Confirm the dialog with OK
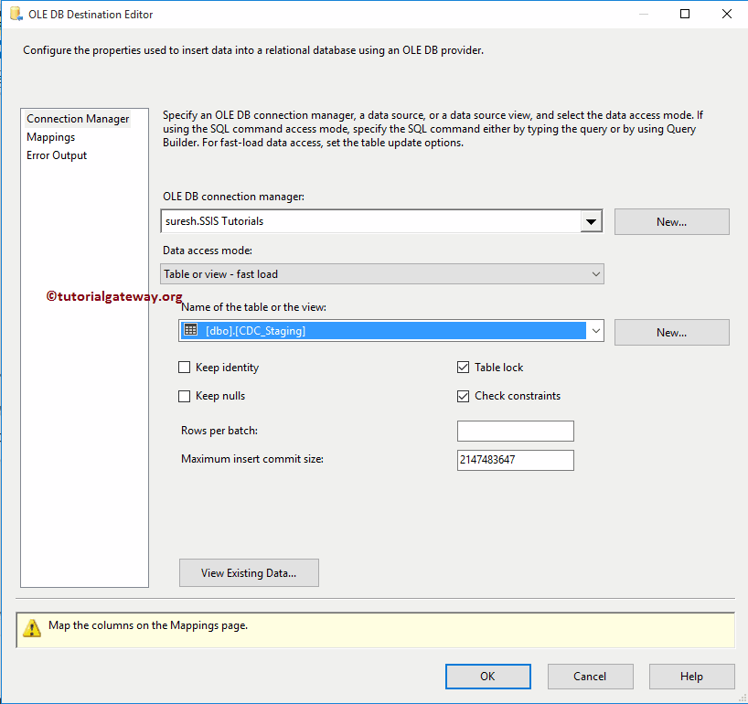 [487, 677]
